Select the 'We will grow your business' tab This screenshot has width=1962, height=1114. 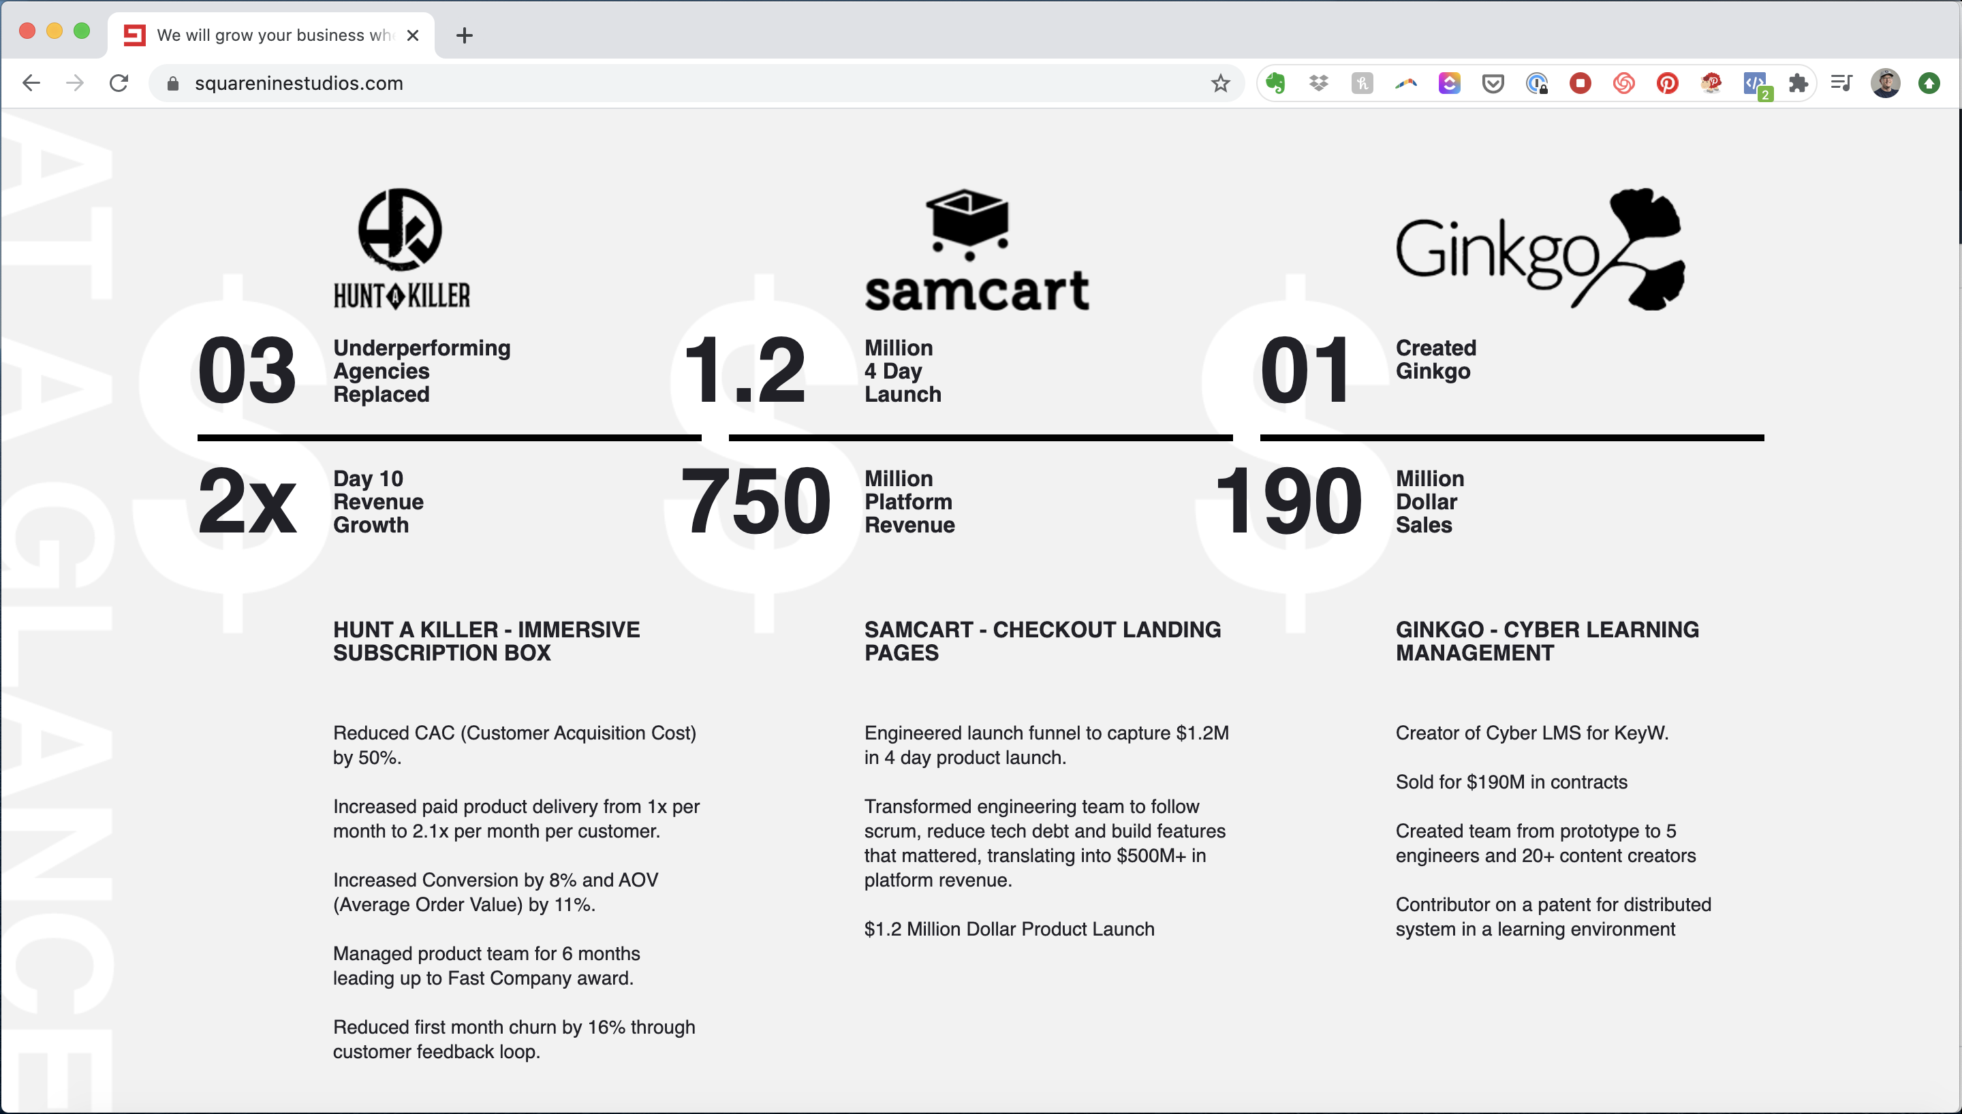click(271, 35)
